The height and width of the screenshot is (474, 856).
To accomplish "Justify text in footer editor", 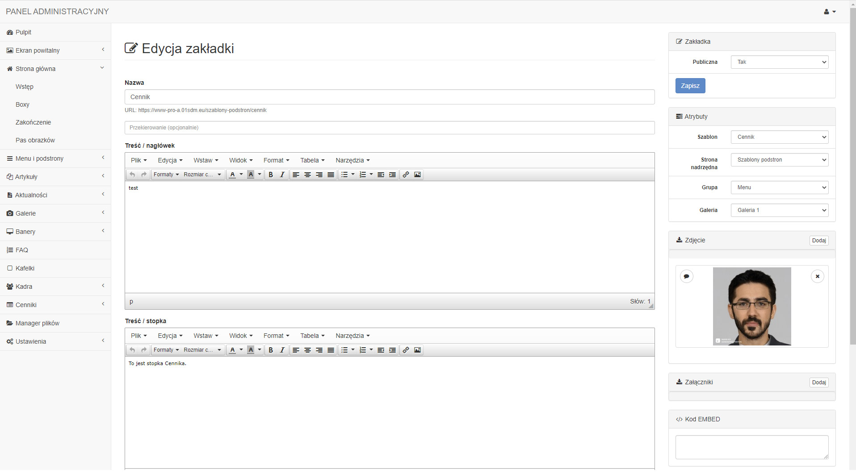I will [x=331, y=350].
